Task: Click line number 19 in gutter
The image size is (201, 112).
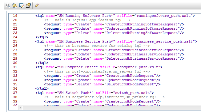Action: click(x=15, y=16)
